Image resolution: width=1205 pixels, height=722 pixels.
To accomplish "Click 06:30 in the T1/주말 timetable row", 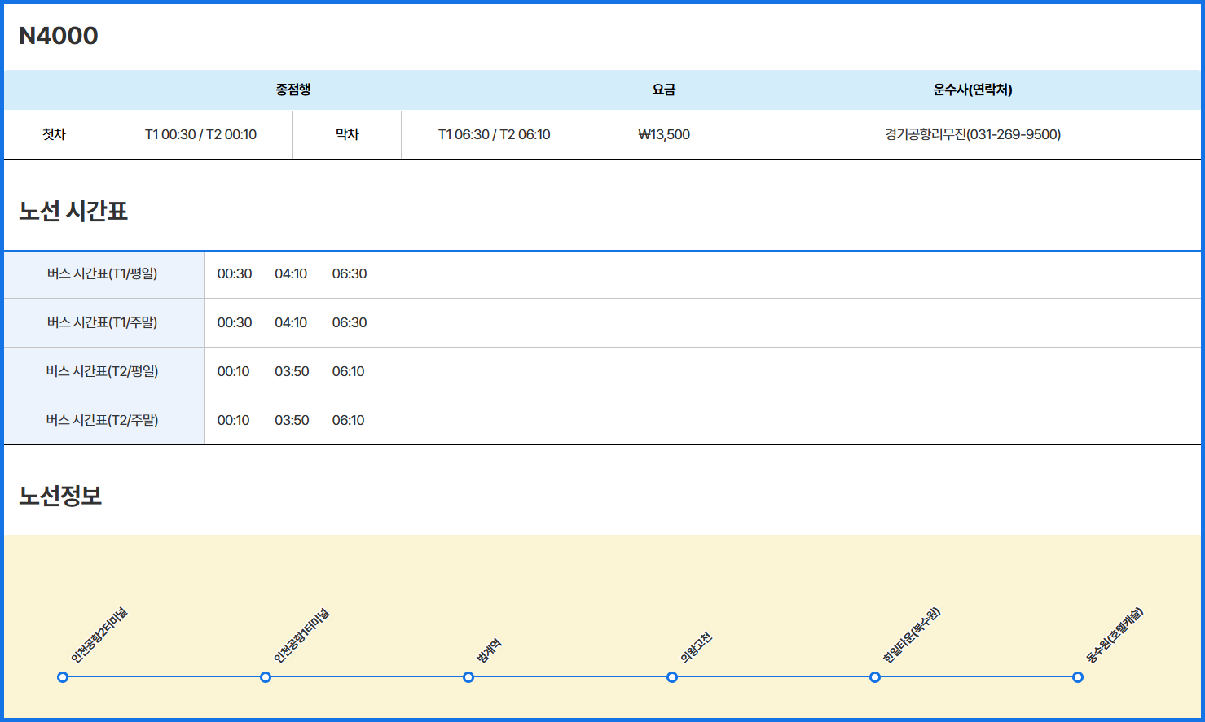I will [350, 323].
